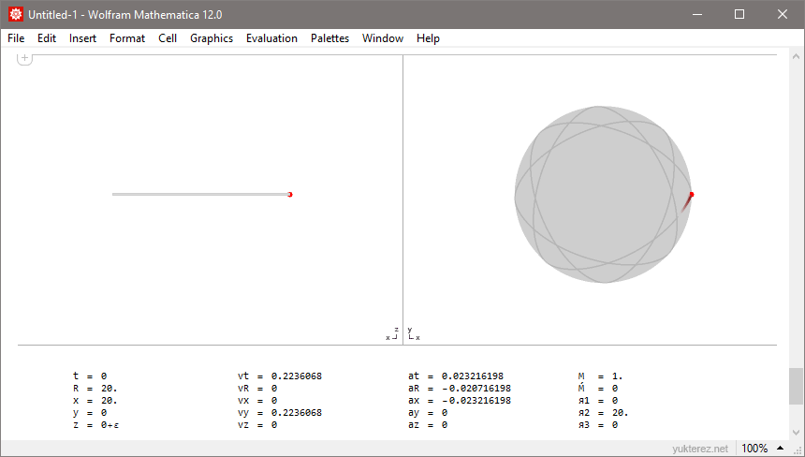Click the Mathematica logo in title bar
Screen dimensions: 805x457
click(x=15, y=14)
